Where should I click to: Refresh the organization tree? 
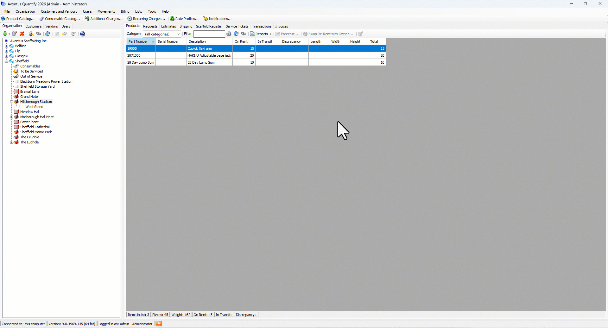[47, 34]
